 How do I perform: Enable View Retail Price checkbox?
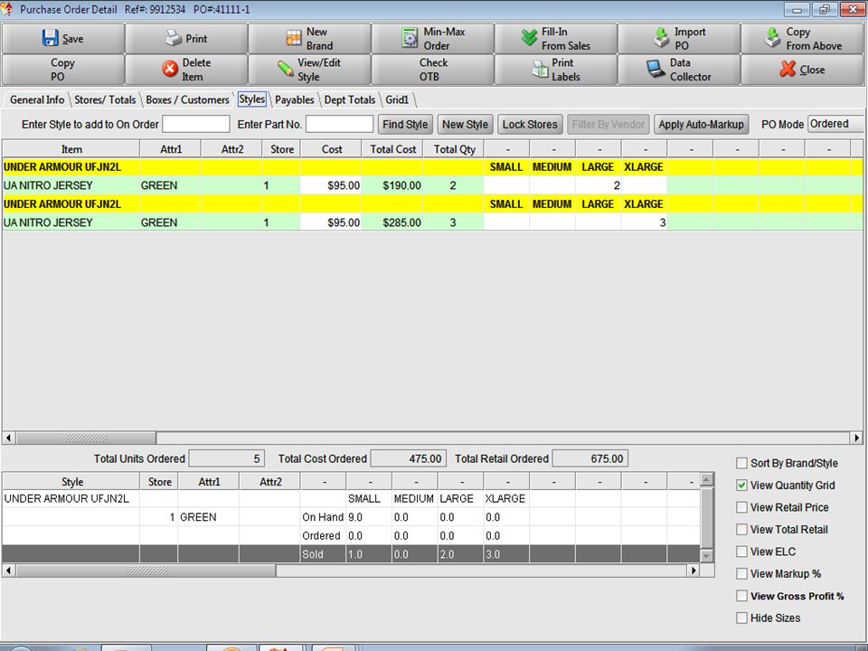tap(741, 507)
